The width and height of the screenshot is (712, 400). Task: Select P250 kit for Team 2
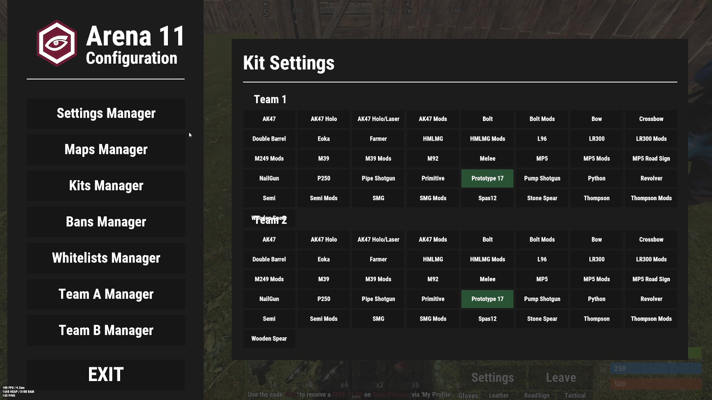coord(324,299)
